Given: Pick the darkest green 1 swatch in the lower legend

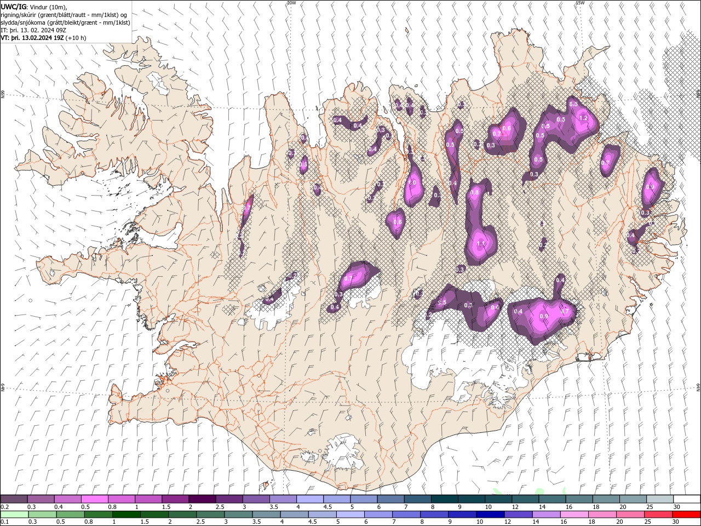Looking at the screenshot, I should [x=126, y=514].
